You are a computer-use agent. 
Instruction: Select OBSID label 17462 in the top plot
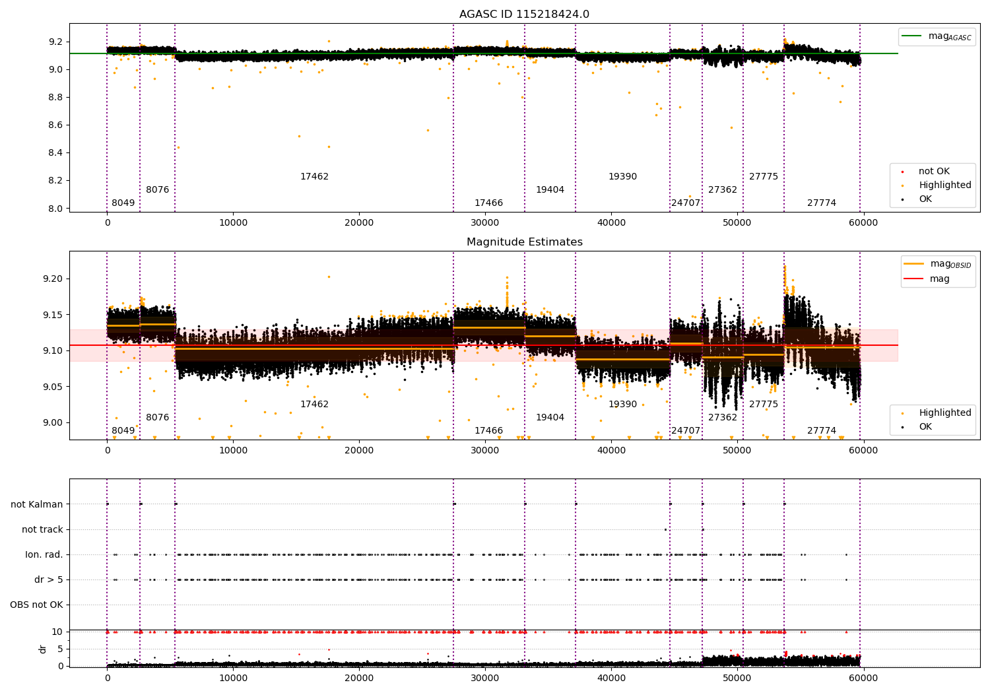point(314,177)
